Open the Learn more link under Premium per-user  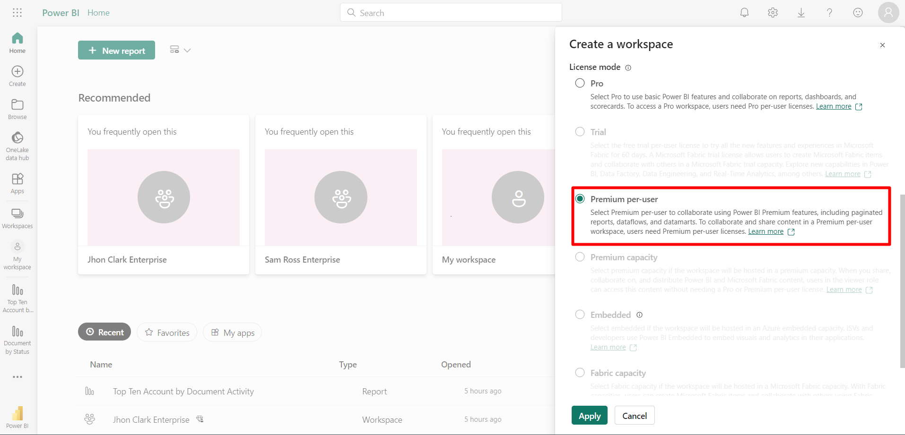pos(766,231)
